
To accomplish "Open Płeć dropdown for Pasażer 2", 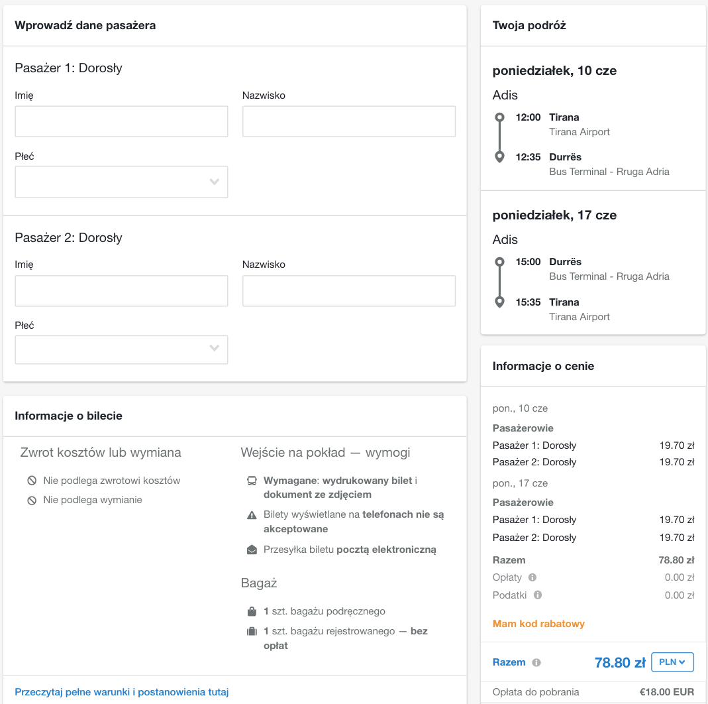I will [121, 350].
